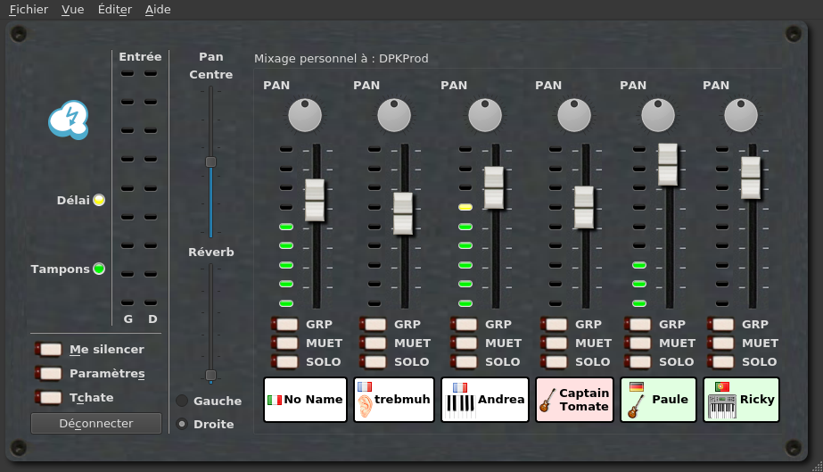
Task: Enable GRP on Paule channel
Action: (x=638, y=325)
